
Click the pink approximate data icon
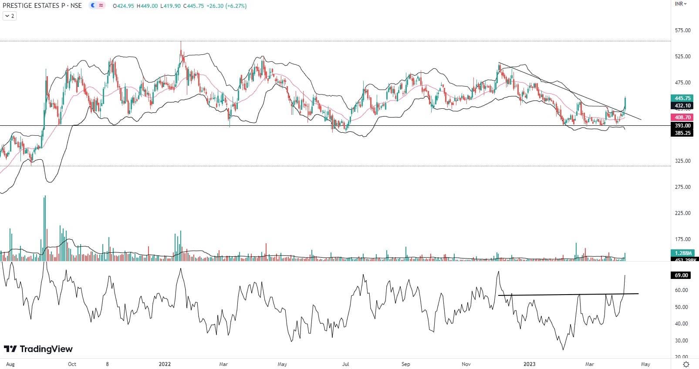(101, 6)
